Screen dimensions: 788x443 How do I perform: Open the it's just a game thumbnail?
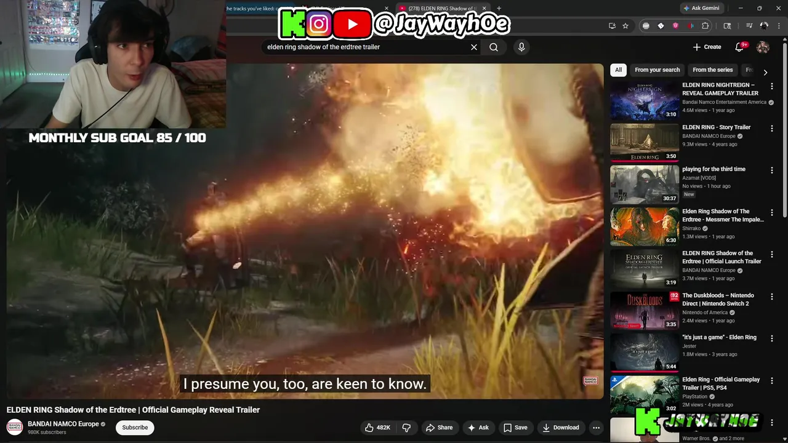pos(645,353)
